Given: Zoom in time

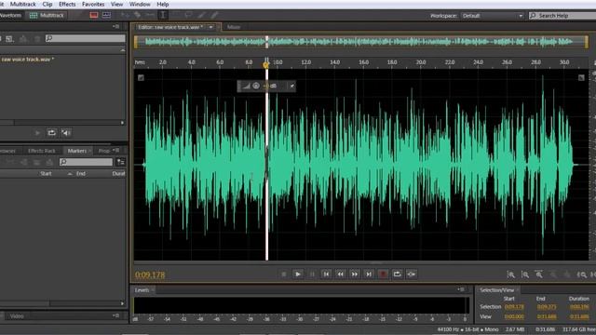Looking at the screenshot, I should coord(539,275).
